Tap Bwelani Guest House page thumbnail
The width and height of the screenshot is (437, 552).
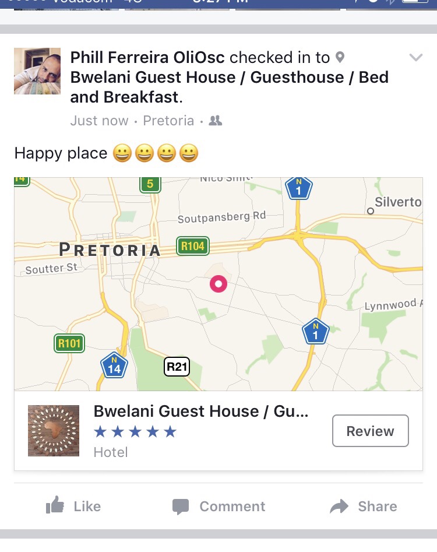54,431
